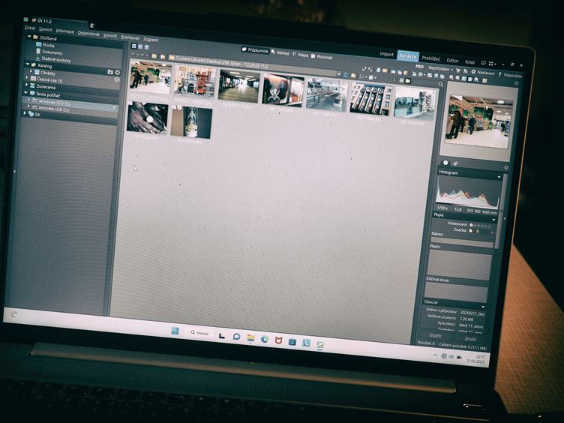Image resolution: width=564 pixels, height=423 pixels.
Task: Select the Porovnat compare view
Action: pyautogui.click(x=324, y=55)
